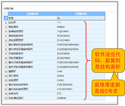Click row header number 13

point(6,71)
